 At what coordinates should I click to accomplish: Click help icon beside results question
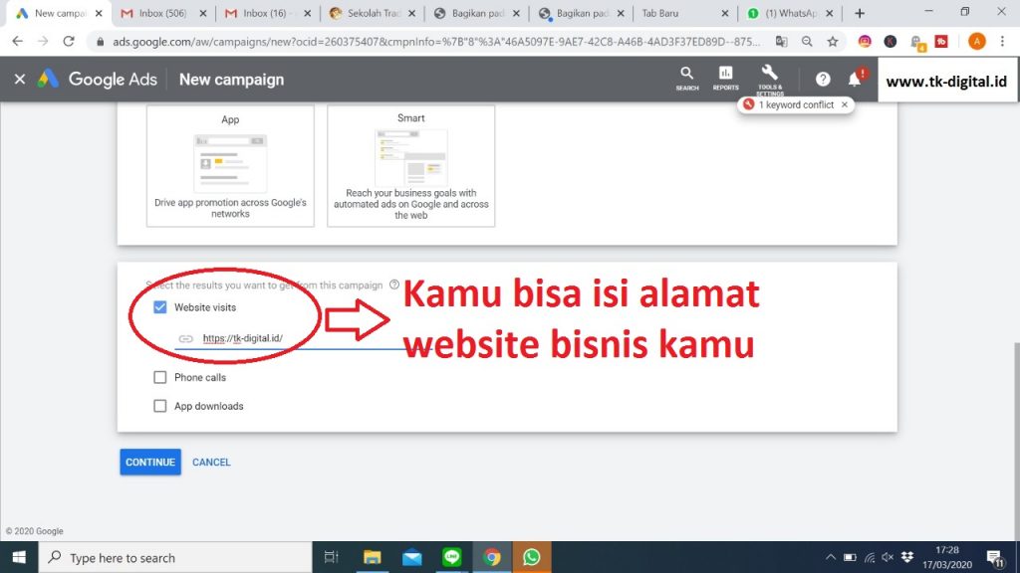394,285
